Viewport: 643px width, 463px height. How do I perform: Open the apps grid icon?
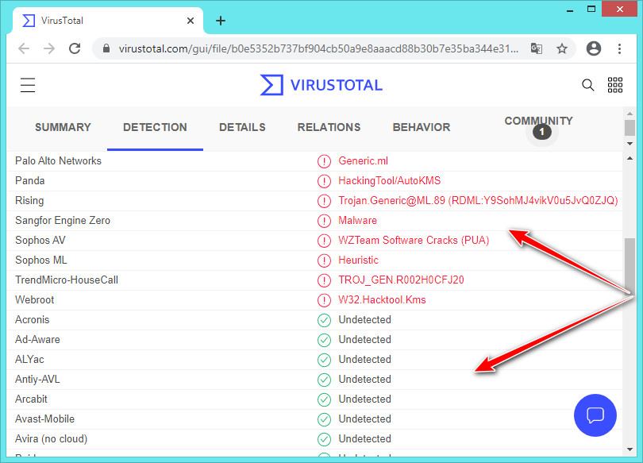[x=614, y=85]
